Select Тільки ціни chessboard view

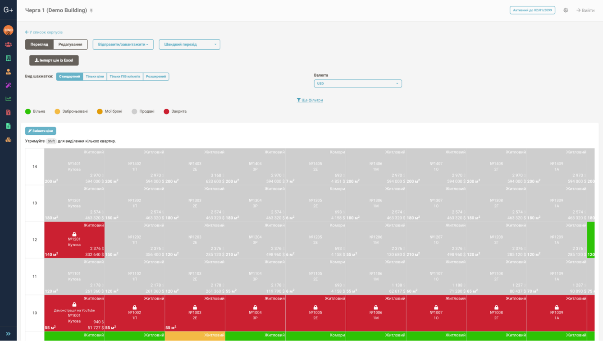click(95, 77)
